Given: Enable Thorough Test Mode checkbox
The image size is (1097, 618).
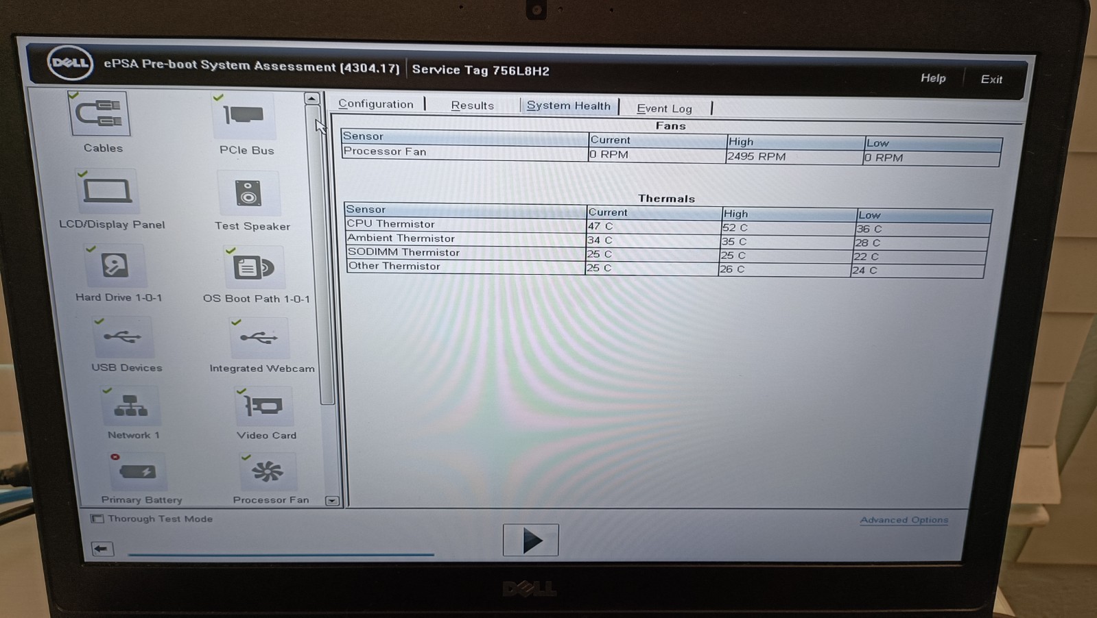Looking at the screenshot, I should tap(97, 519).
